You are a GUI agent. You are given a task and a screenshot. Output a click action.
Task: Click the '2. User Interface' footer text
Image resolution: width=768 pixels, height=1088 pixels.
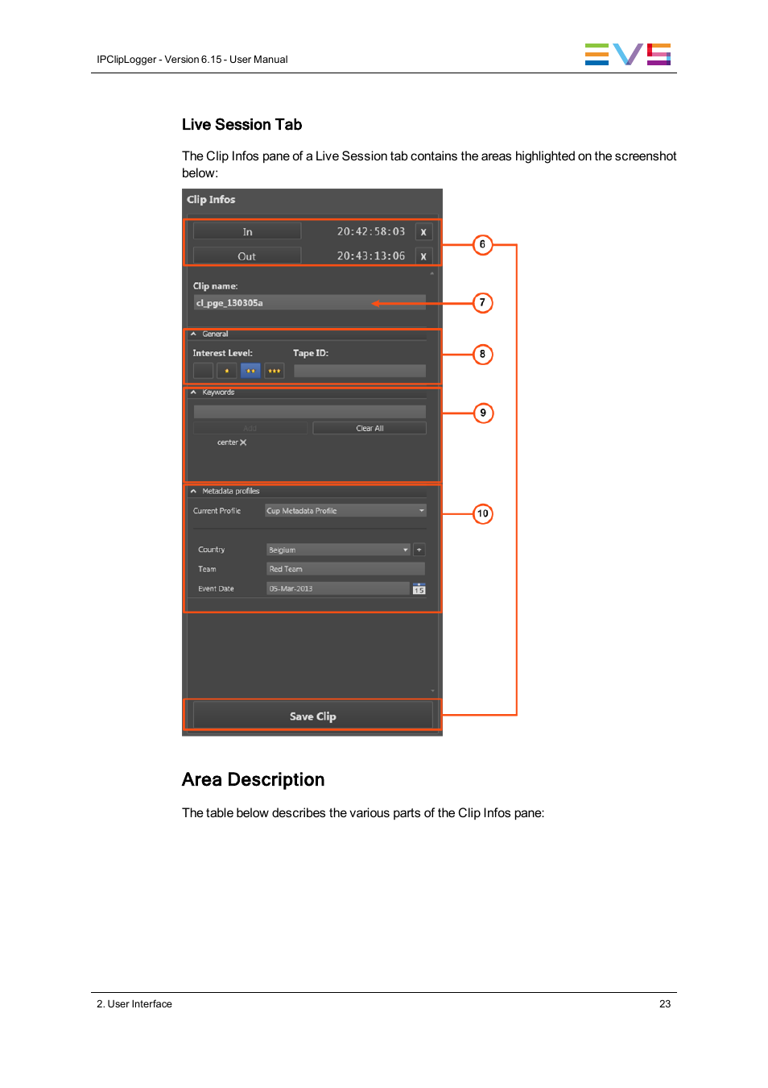[134, 1004]
